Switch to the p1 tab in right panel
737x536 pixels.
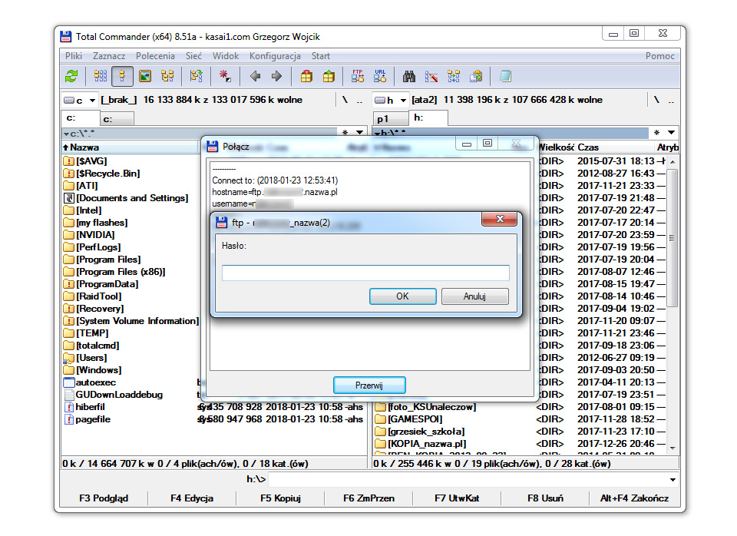click(390, 119)
